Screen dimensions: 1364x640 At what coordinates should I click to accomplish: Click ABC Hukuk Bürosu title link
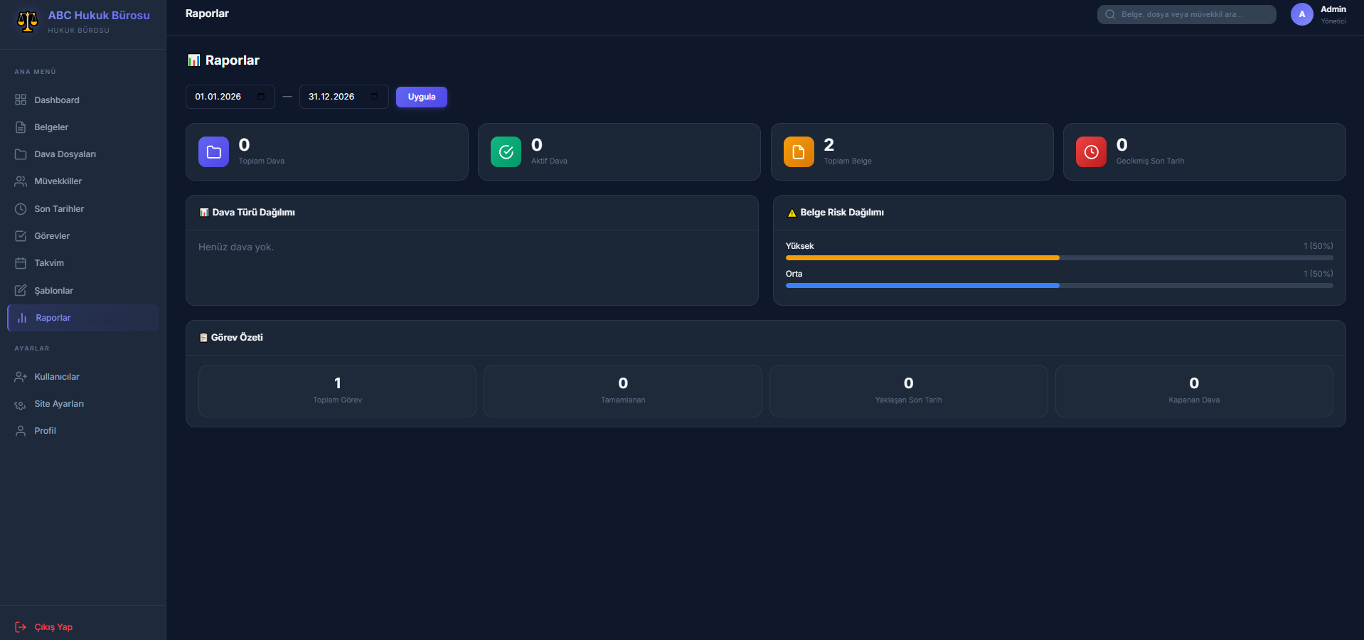99,15
